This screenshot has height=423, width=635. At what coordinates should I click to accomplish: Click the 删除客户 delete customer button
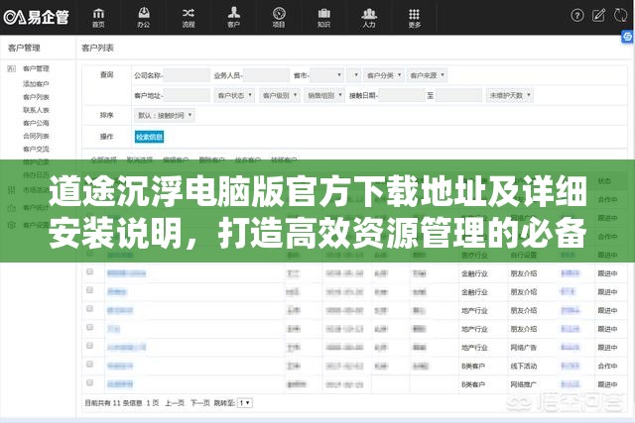(x=211, y=159)
